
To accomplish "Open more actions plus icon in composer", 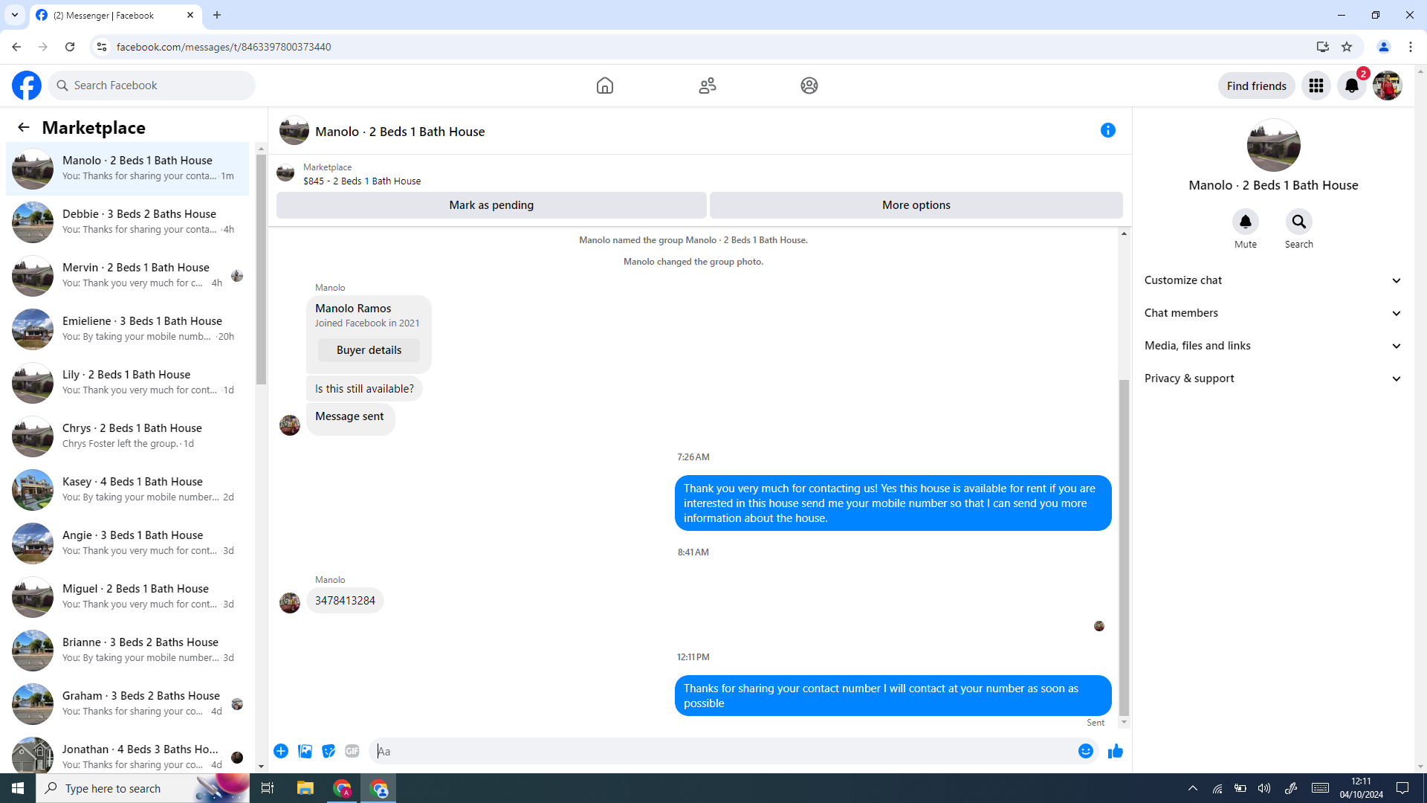I will click(x=281, y=751).
